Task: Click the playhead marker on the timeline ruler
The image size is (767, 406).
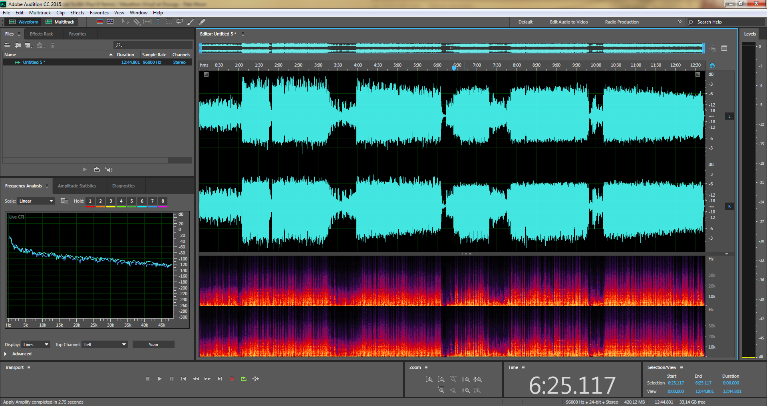Action: click(454, 68)
